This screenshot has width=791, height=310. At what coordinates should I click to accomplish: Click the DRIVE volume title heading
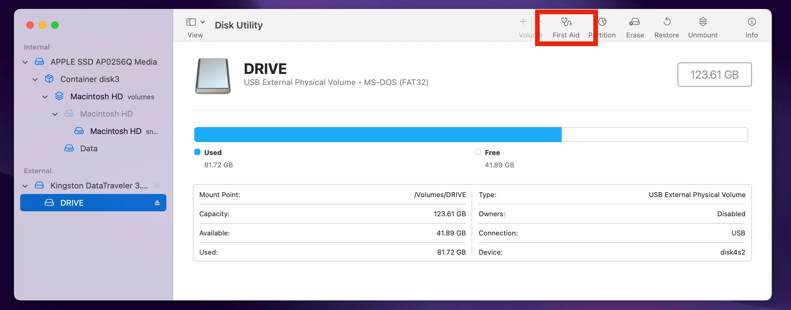(265, 69)
